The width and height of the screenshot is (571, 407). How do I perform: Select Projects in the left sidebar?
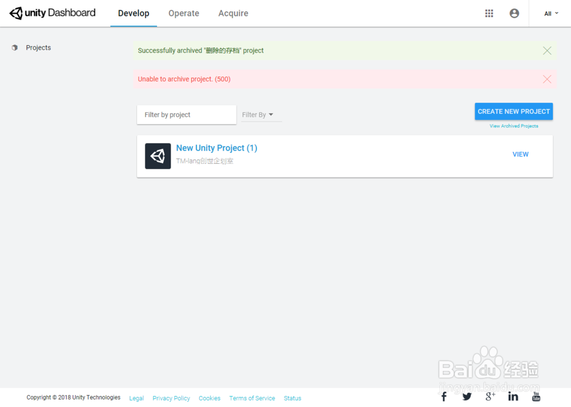click(38, 48)
